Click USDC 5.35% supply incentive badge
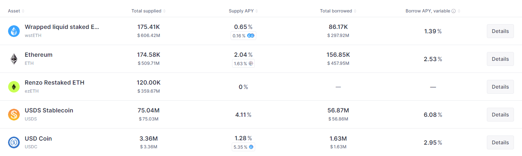This screenshot has width=522, height=156. click(x=243, y=147)
